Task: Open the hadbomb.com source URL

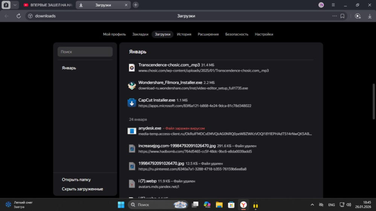Action: coord(195,151)
